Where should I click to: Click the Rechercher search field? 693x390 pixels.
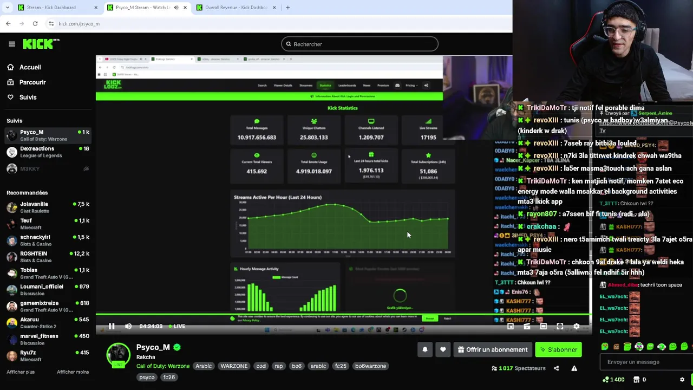click(359, 44)
